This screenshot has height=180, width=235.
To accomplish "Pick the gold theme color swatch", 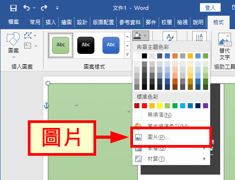I will click(190, 56).
